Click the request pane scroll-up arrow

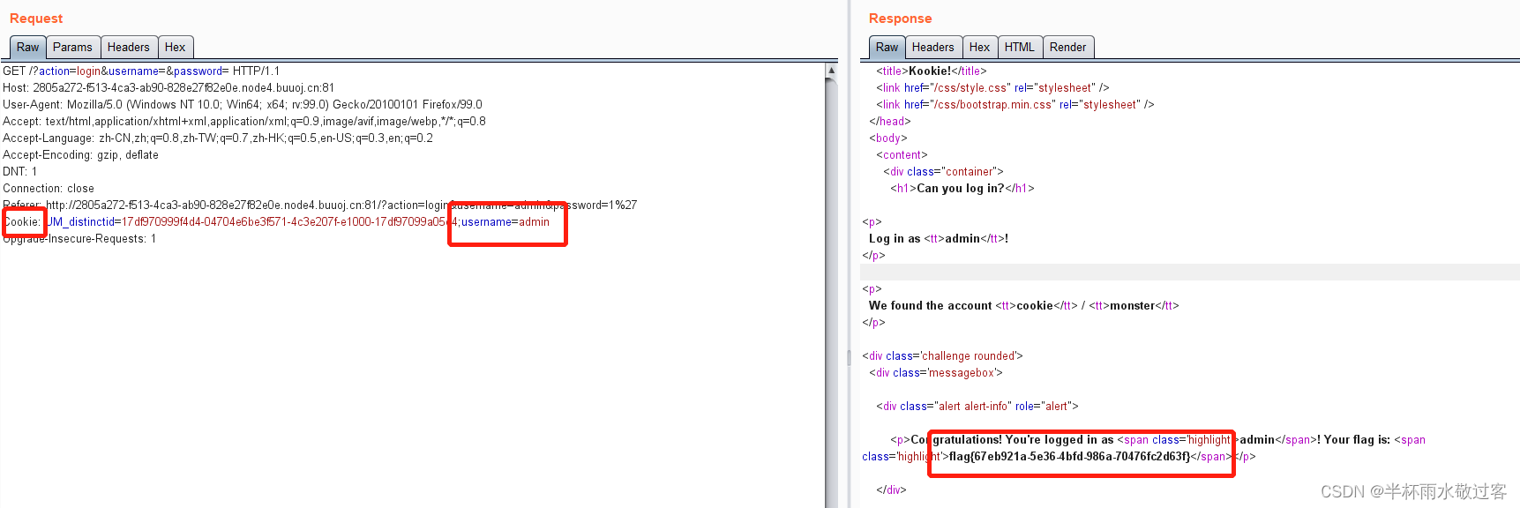coord(831,71)
